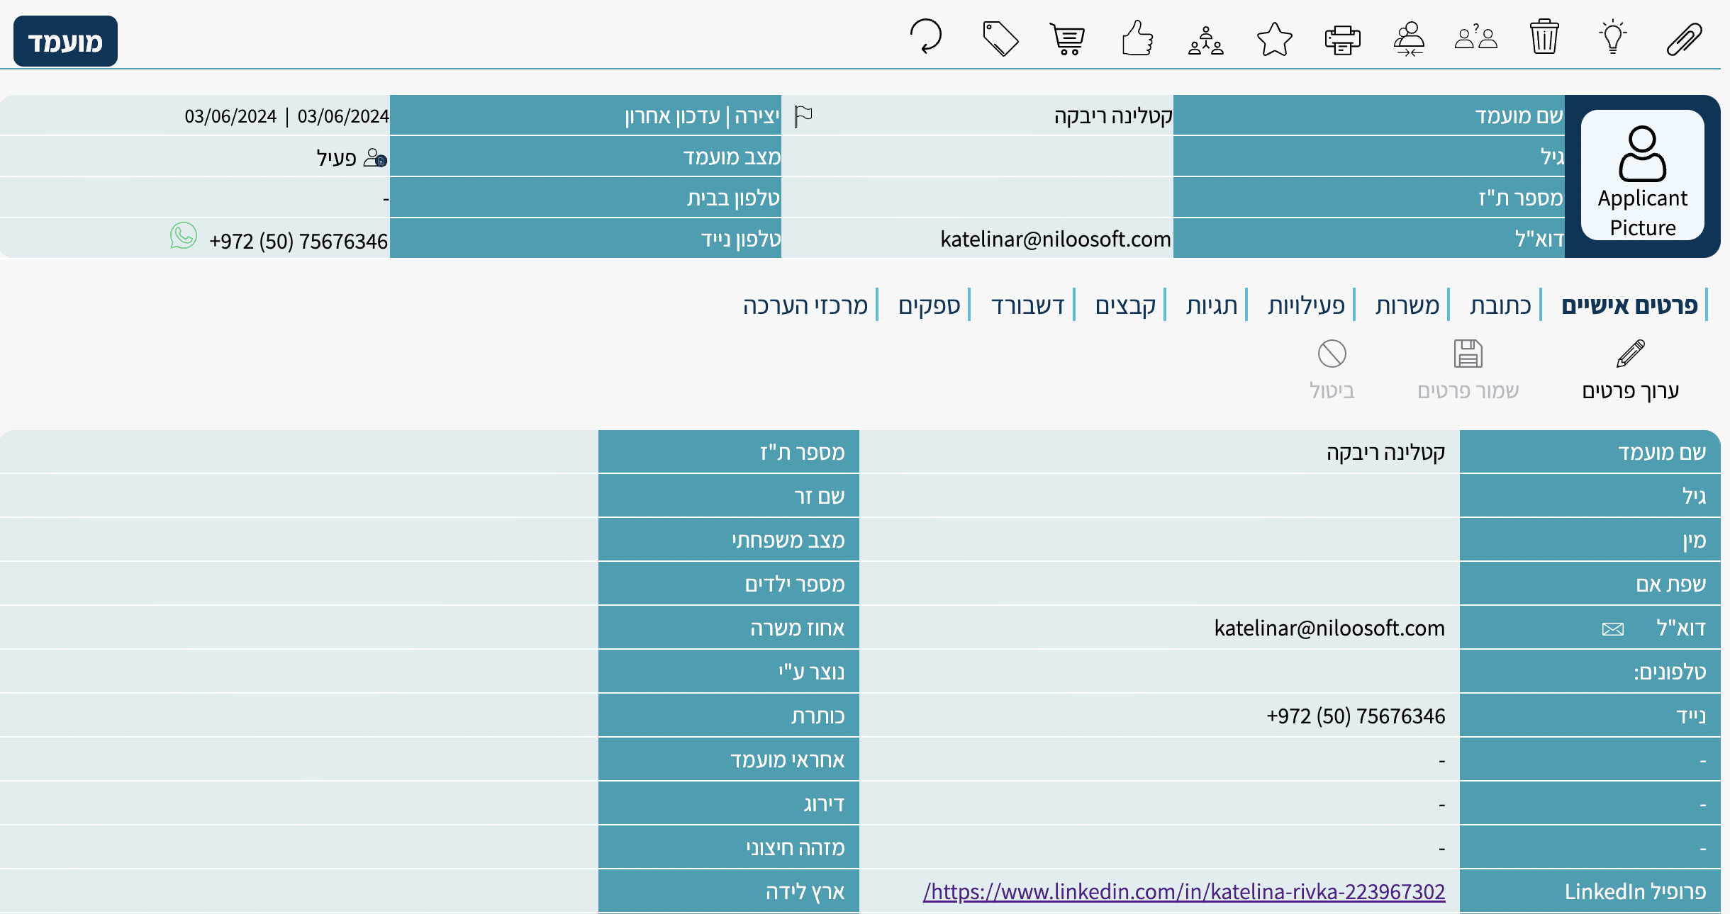Open WhatsApp chat from green icon
1730x914 pixels.
[x=183, y=236]
